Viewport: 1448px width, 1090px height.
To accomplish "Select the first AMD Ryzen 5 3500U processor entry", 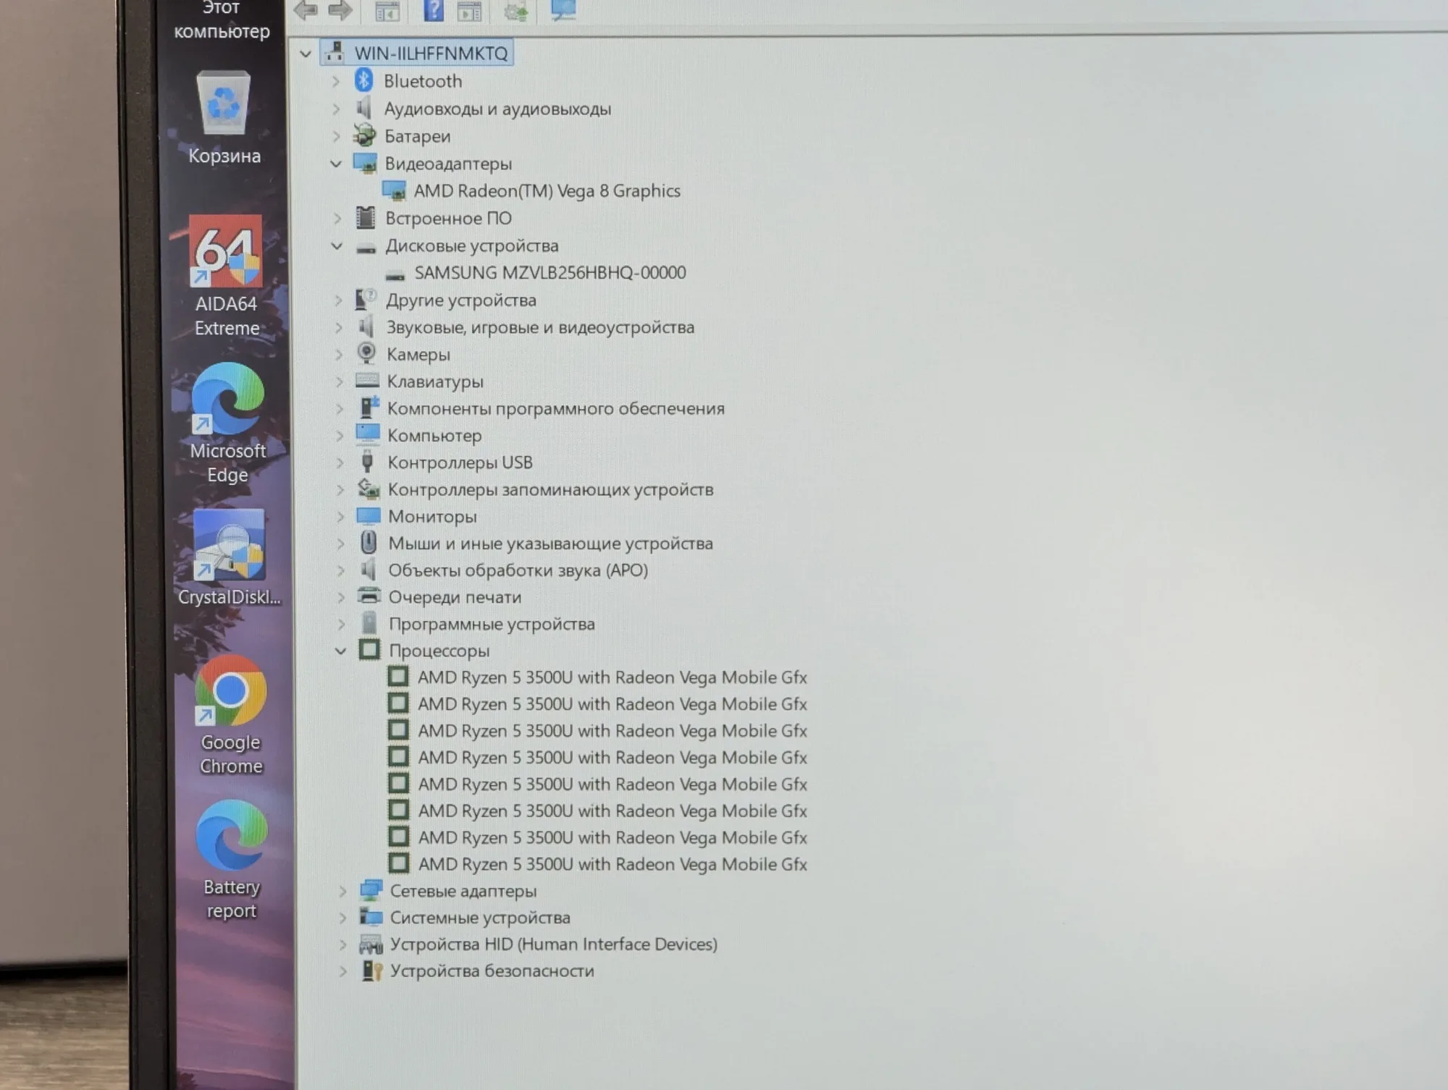I will (612, 677).
